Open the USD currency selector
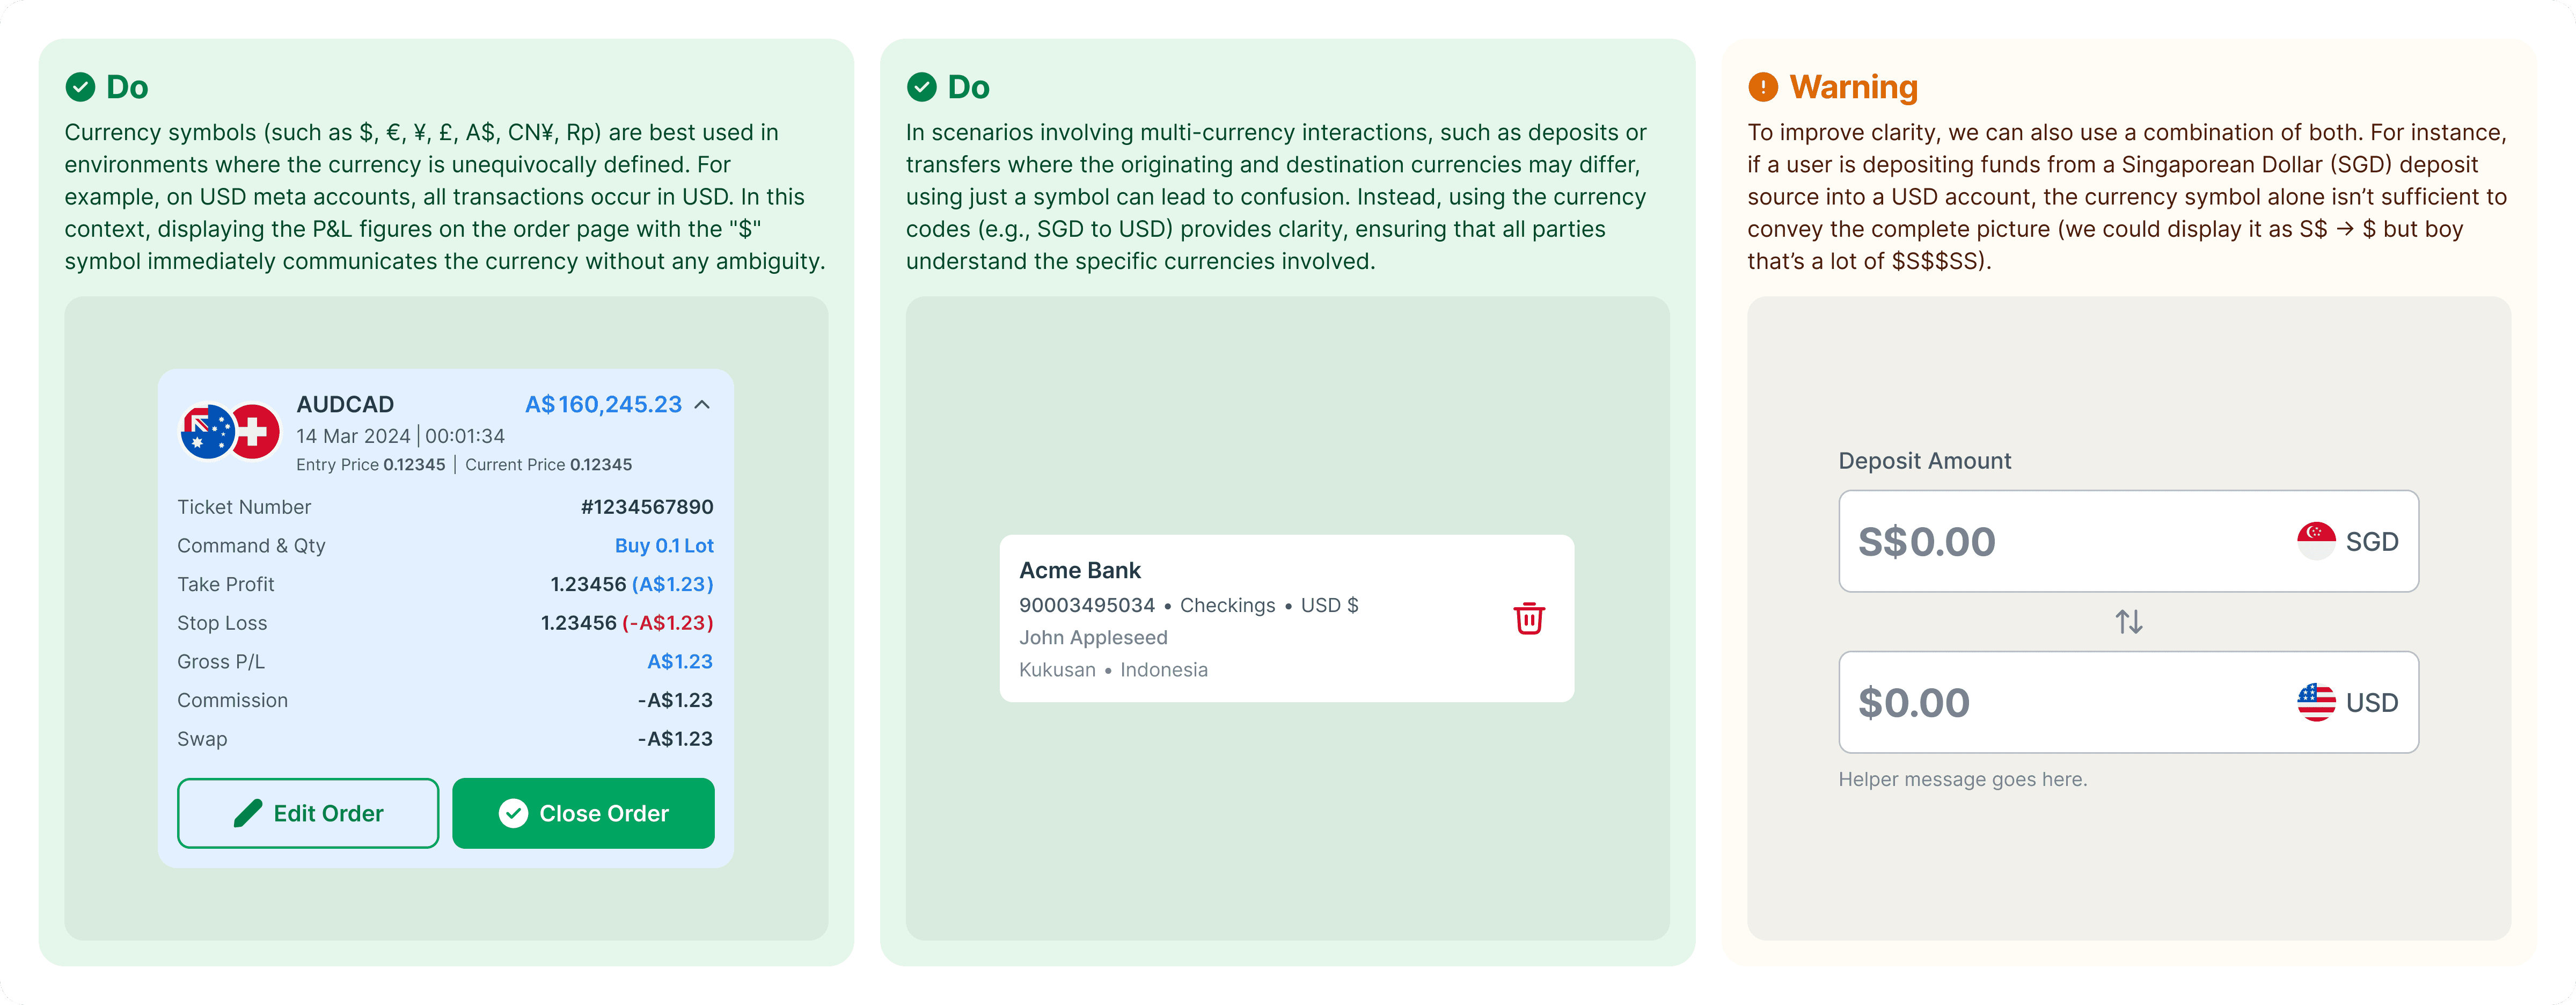Screen dimensions: 2576x1005 tap(2348, 702)
